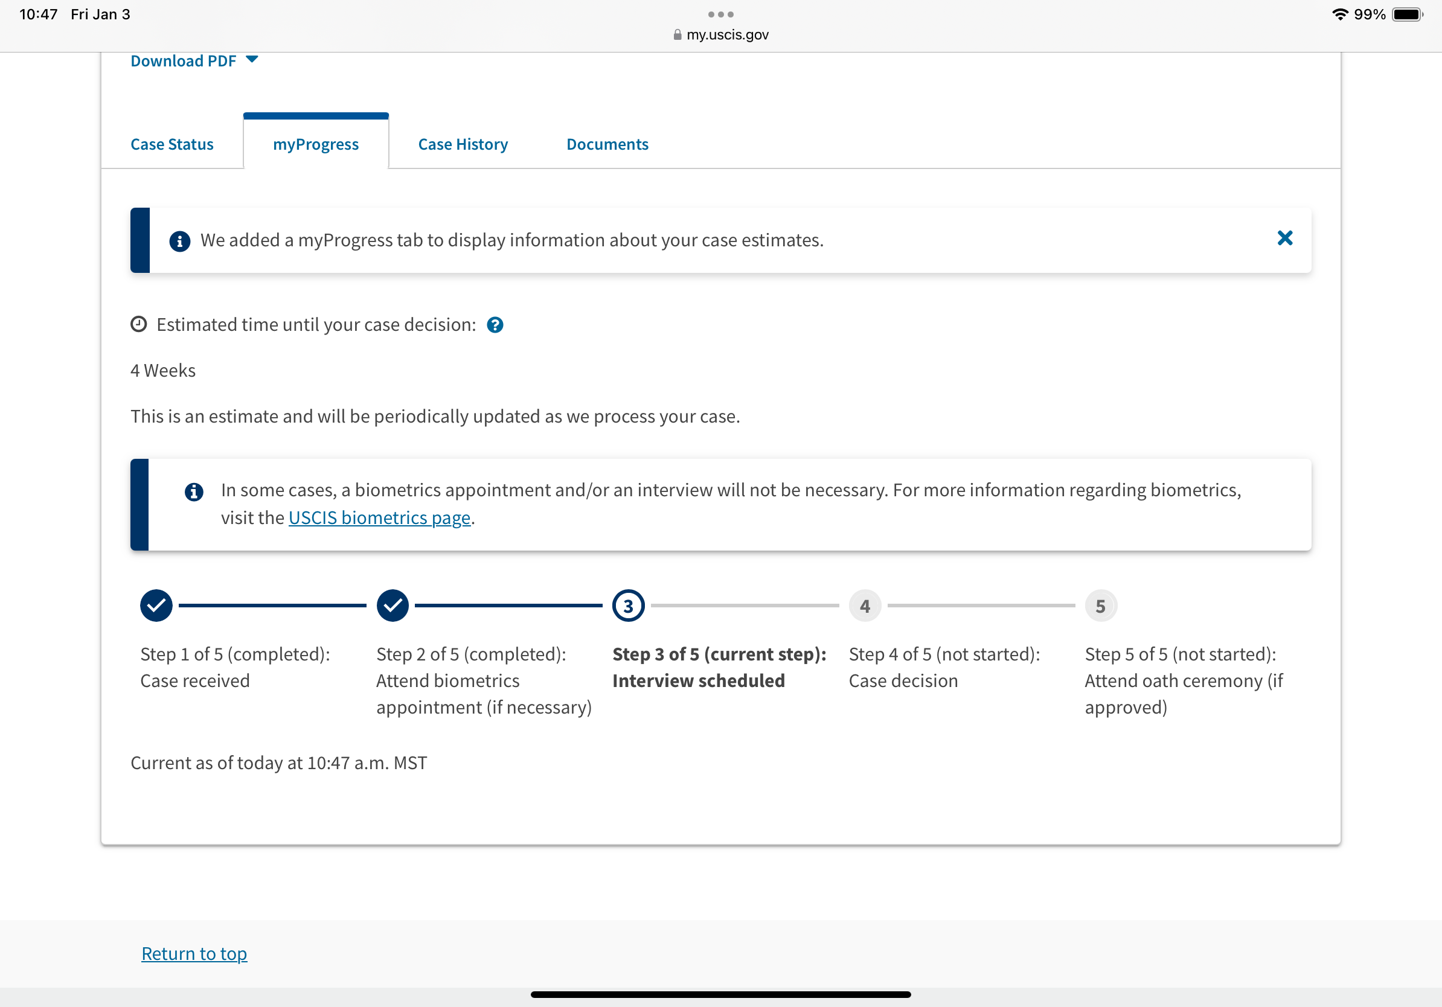The width and height of the screenshot is (1442, 1007).
Task: Tap the three-dot multitasking menu at top
Action: pos(720,14)
